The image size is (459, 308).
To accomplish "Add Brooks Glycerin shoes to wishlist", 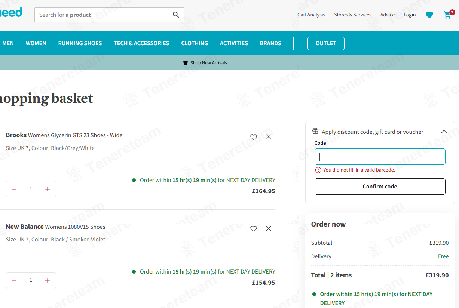I will tap(254, 137).
